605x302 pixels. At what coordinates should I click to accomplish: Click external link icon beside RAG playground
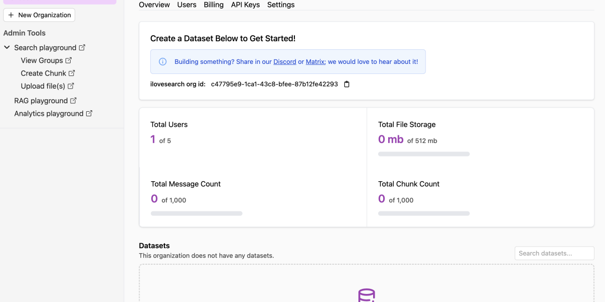coord(73,101)
